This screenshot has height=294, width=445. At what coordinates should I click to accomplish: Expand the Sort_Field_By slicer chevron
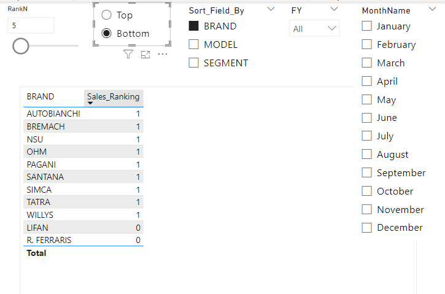coord(271,9)
